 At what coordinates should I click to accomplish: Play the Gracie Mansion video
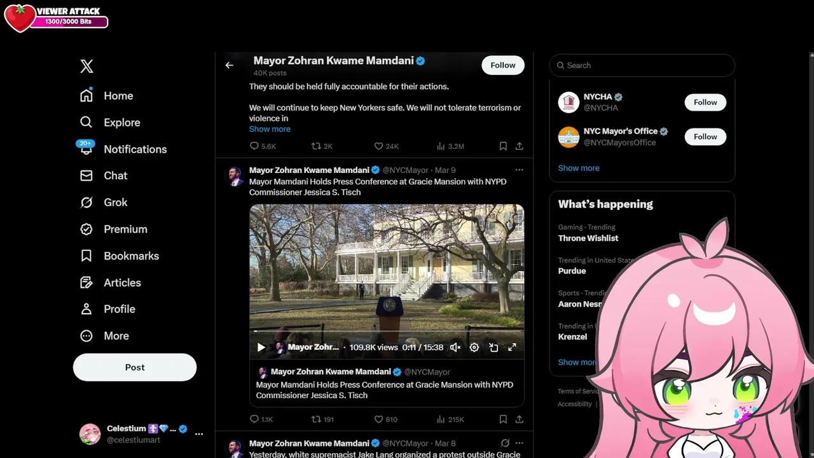pos(261,347)
